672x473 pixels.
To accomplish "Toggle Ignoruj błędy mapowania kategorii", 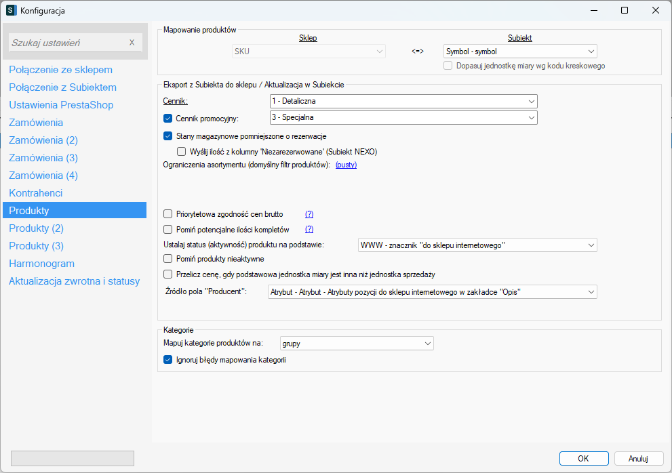I will pyautogui.click(x=169, y=361).
